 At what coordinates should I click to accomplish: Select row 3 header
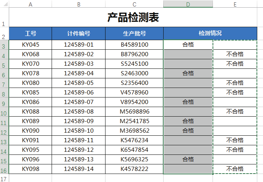(4, 45)
